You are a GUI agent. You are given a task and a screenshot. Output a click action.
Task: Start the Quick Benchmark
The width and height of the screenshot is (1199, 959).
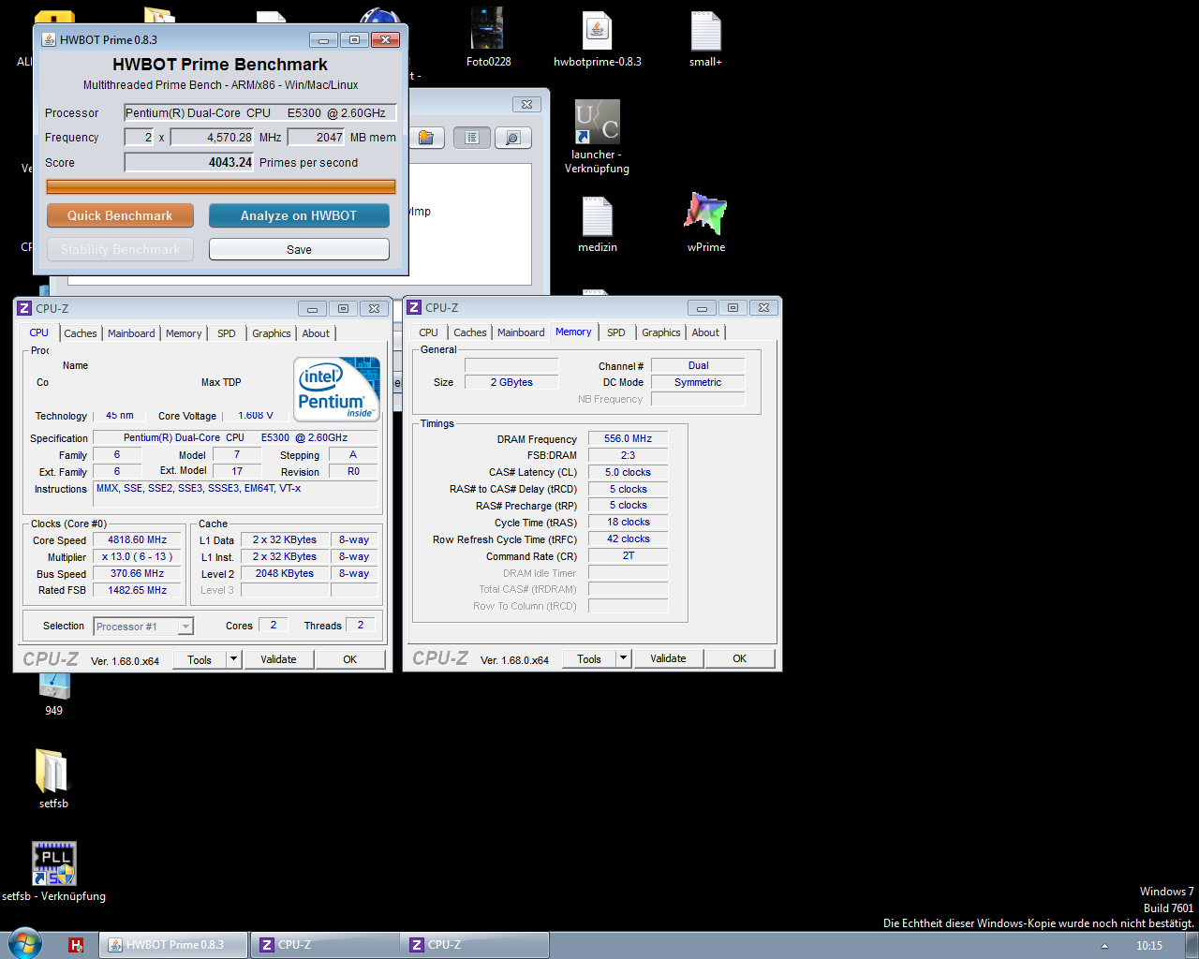[x=120, y=215]
